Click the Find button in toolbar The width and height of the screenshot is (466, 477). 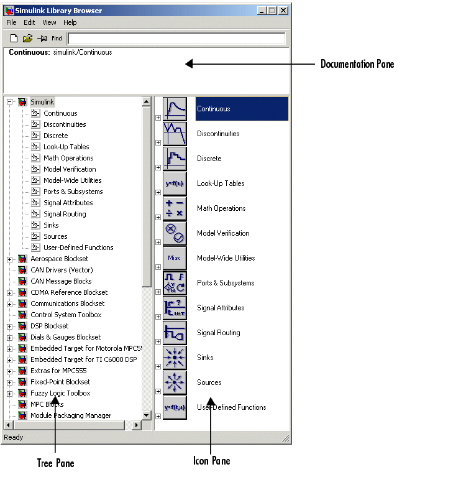tap(57, 39)
